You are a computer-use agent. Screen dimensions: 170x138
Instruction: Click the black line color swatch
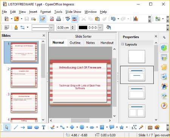pos(83,27)
